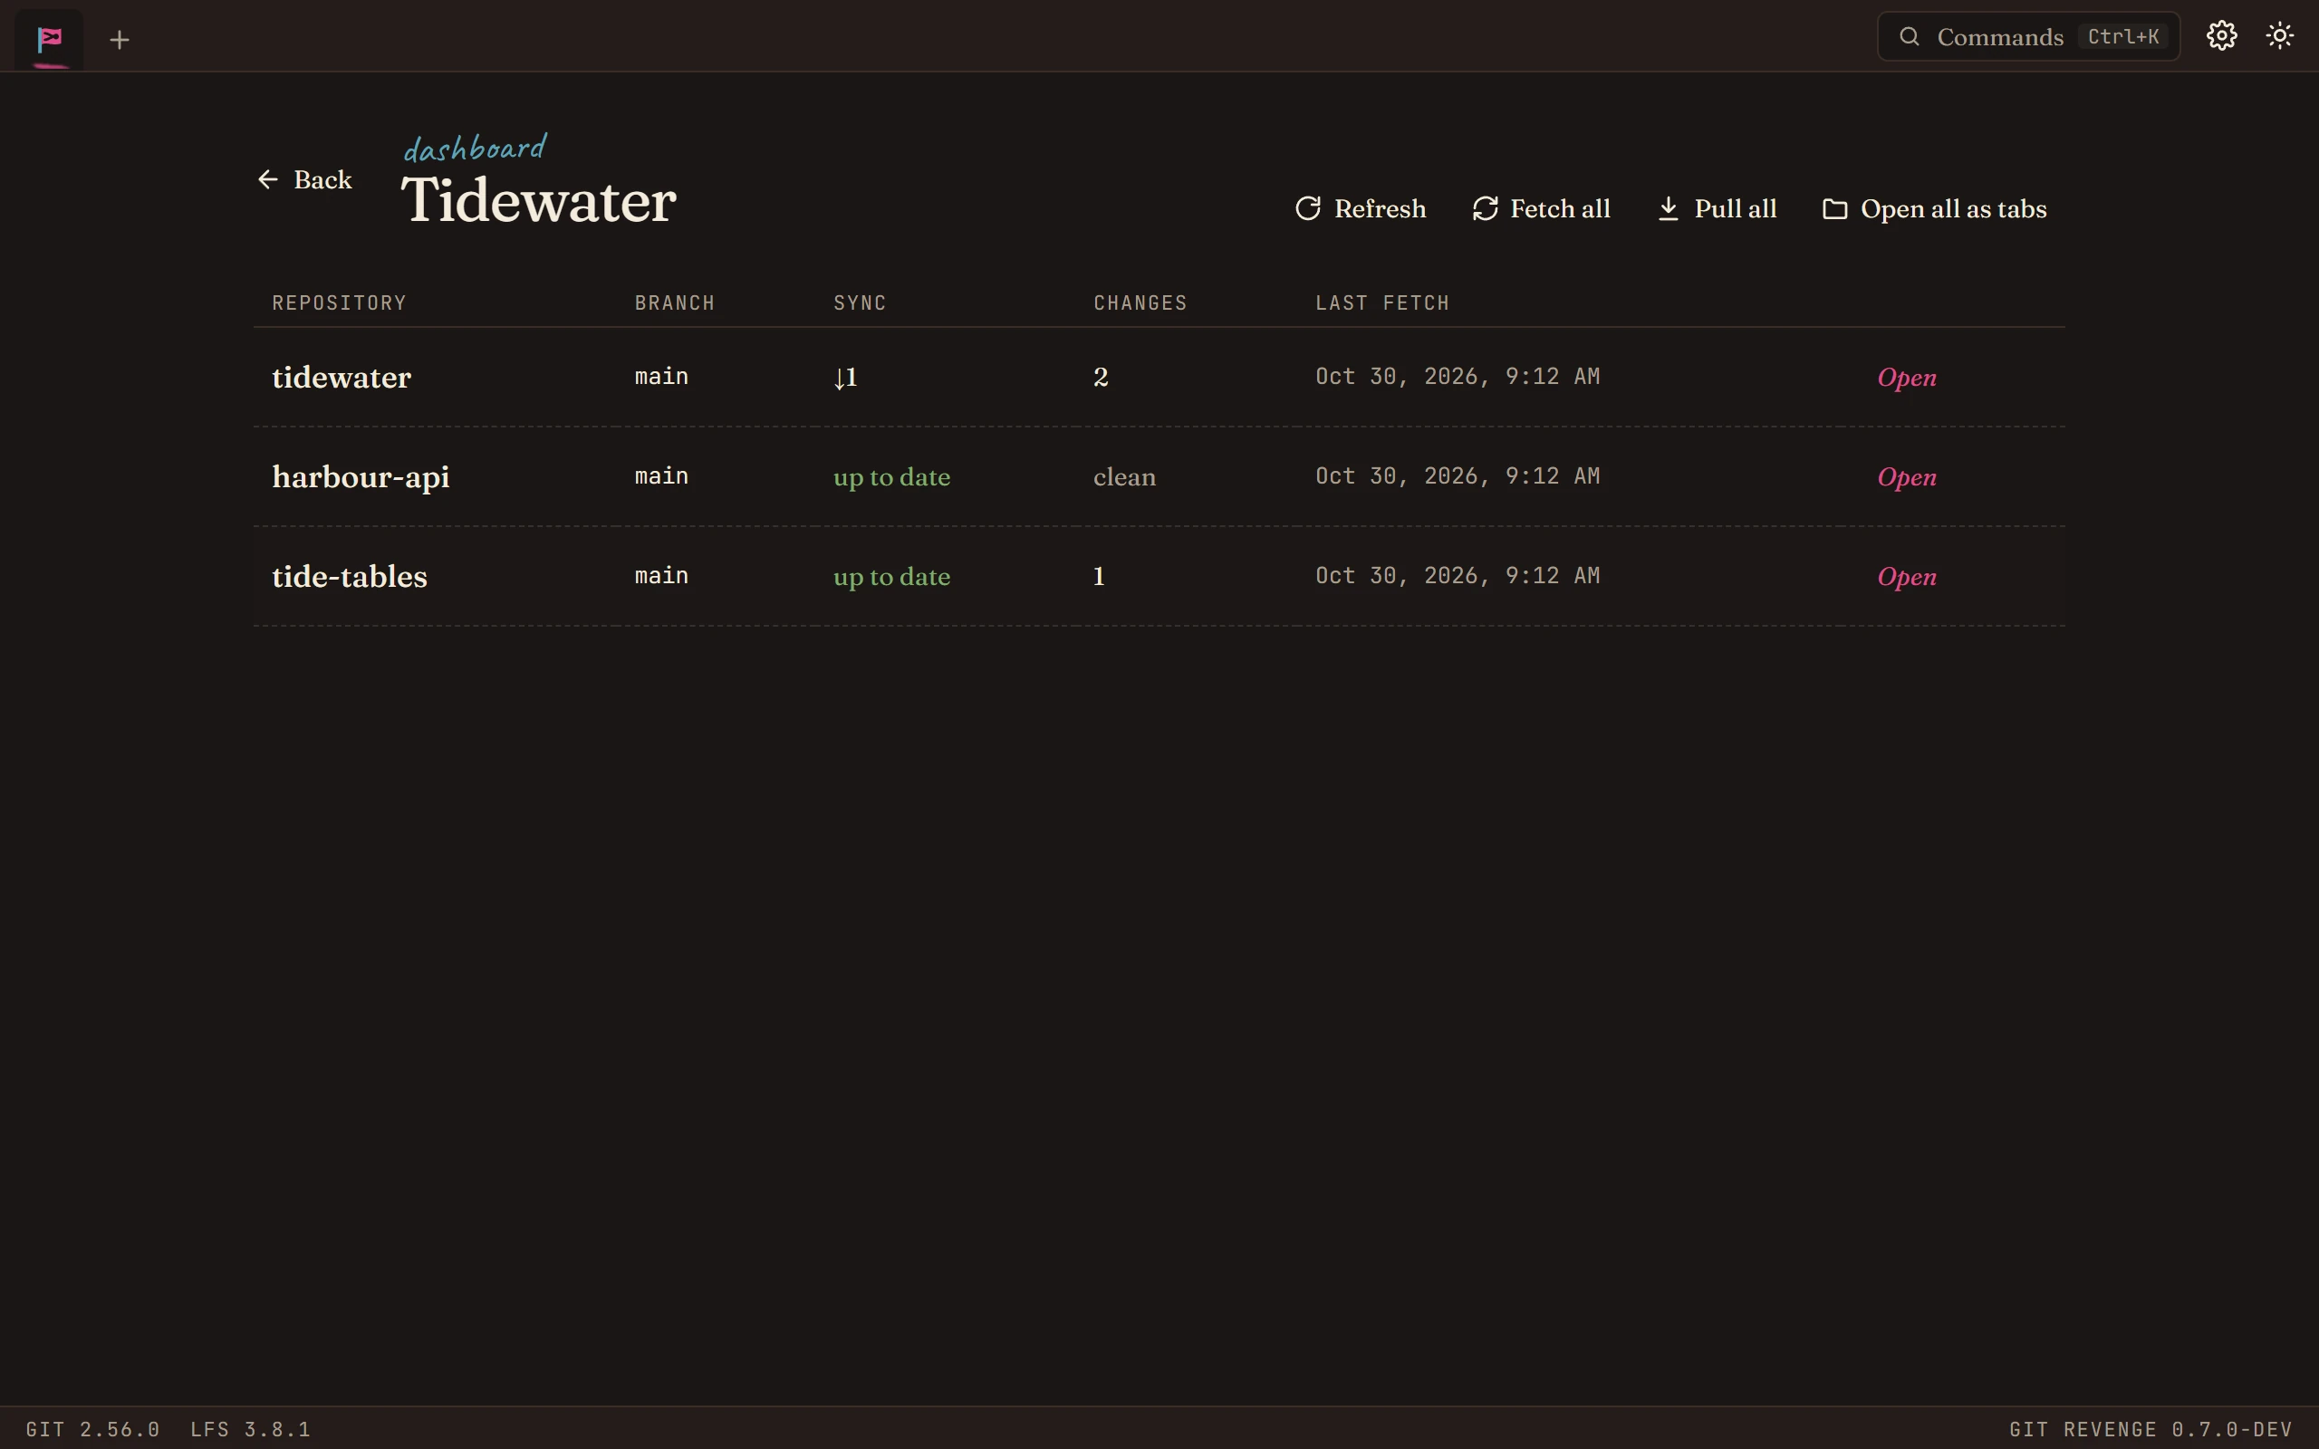Toggle light theme with sun icon
This screenshot has height=1449, width=2319.
point(2280,36)
